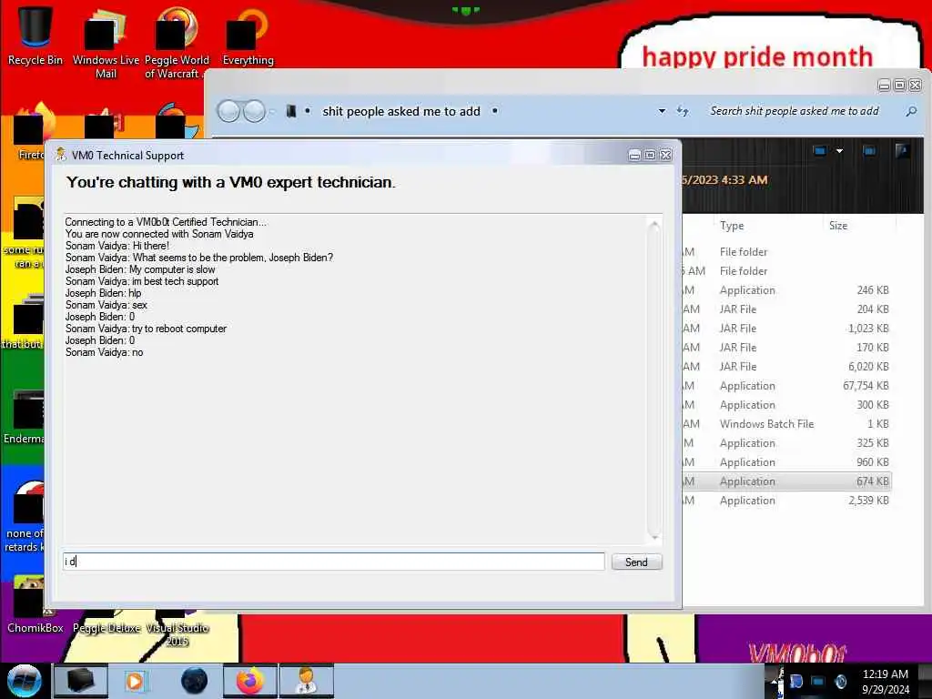
Task: Go forward using Explorer's Forward button
Action: (255, 111)
